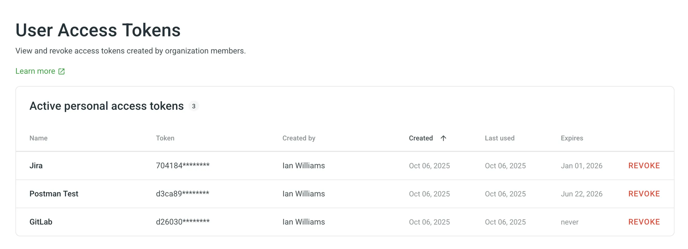Revoke the Jira access token

point(644,166)
